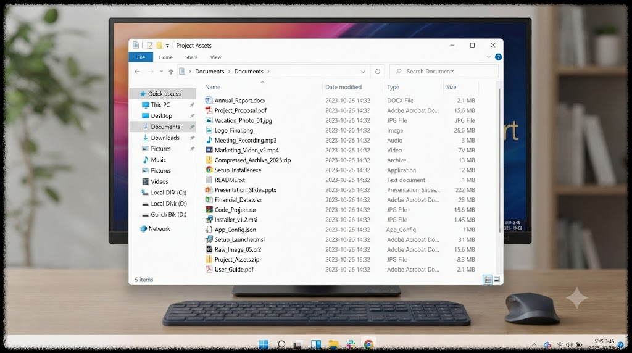This screenshot has height=353, width=632.
Task: Go up one folder level with Up arrow
Action: [171, 72]
